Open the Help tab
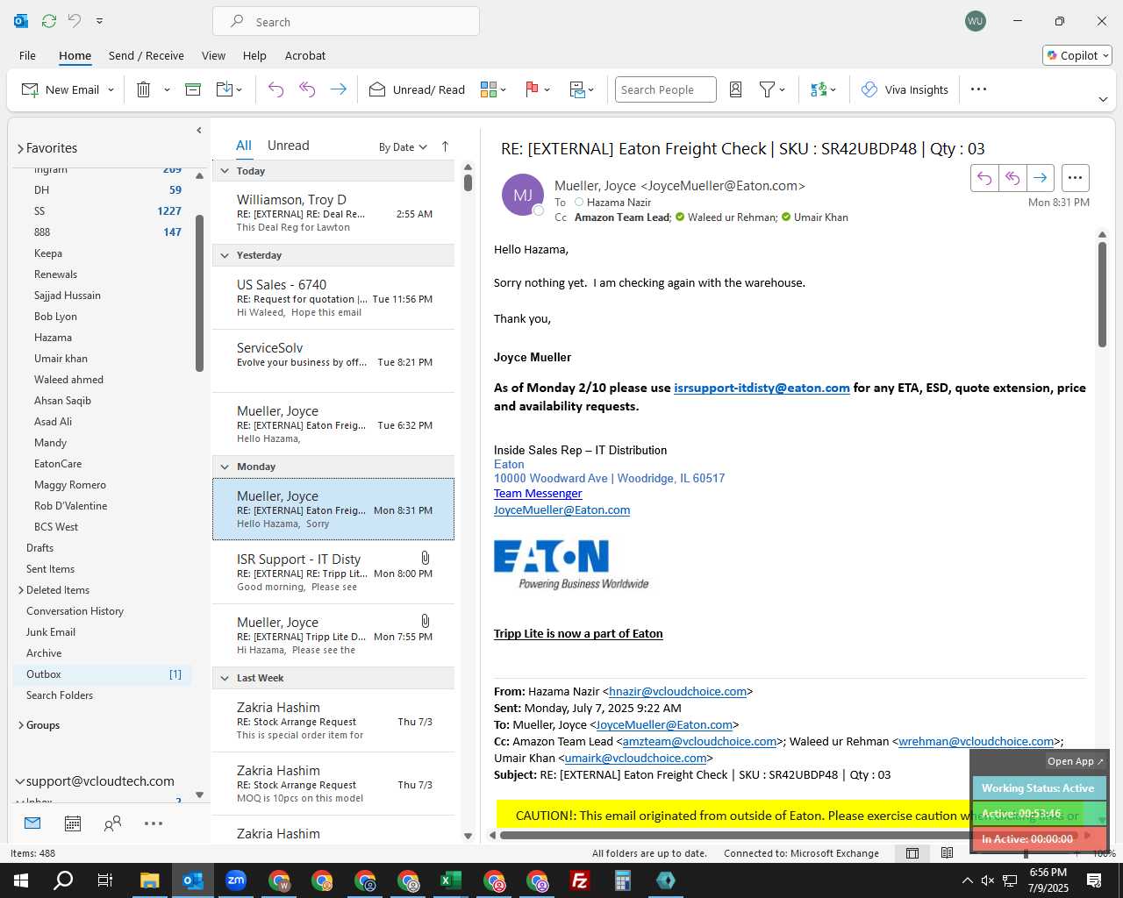 (254, 55)
